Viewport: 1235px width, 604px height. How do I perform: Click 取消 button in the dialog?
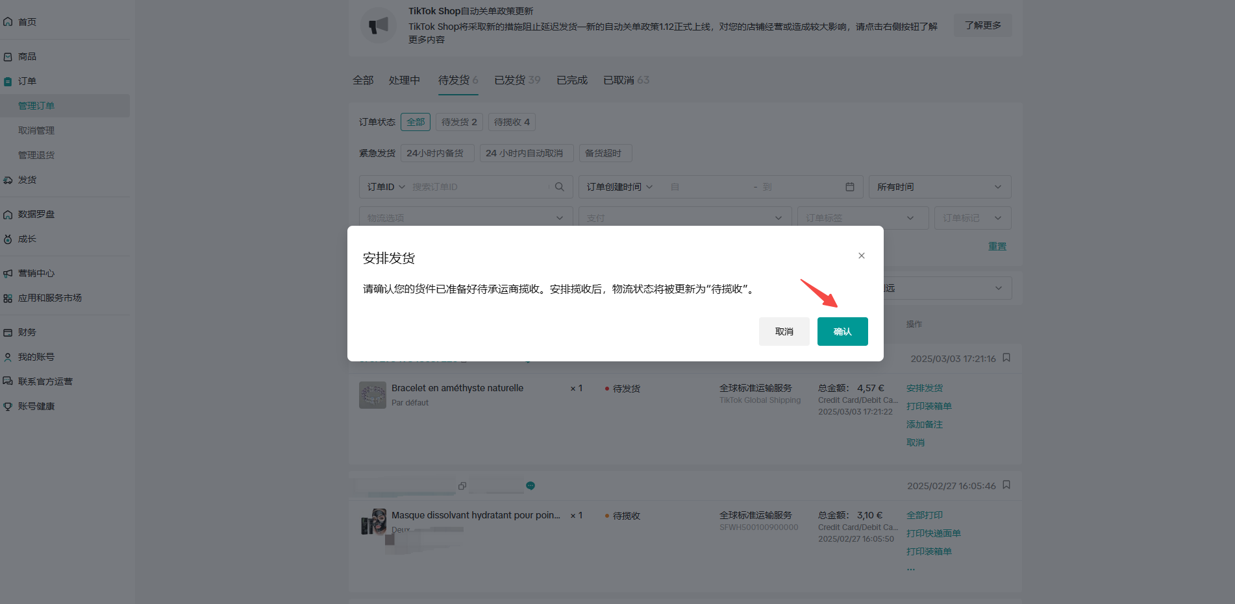[x=784, y=332]
